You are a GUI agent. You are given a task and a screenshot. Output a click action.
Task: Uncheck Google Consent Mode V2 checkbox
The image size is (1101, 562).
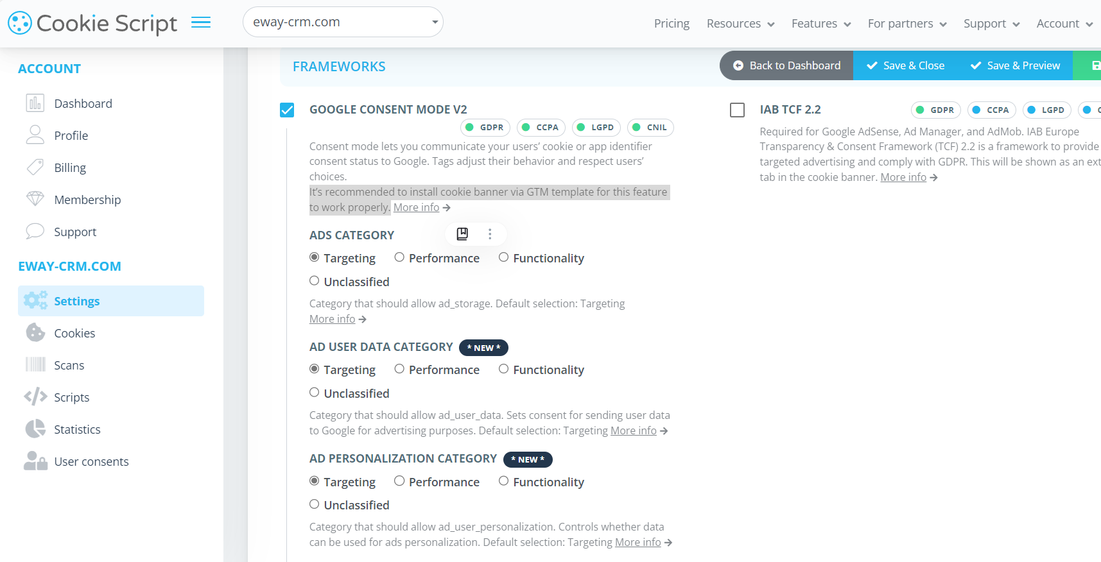click(x=287, y=110)
